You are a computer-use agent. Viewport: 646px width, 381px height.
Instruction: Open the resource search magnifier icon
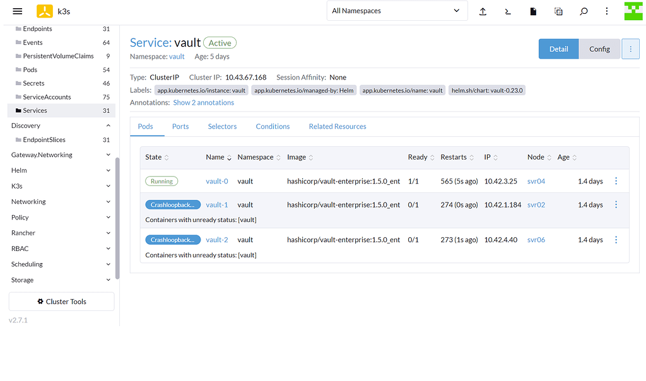tap(584, 11)
